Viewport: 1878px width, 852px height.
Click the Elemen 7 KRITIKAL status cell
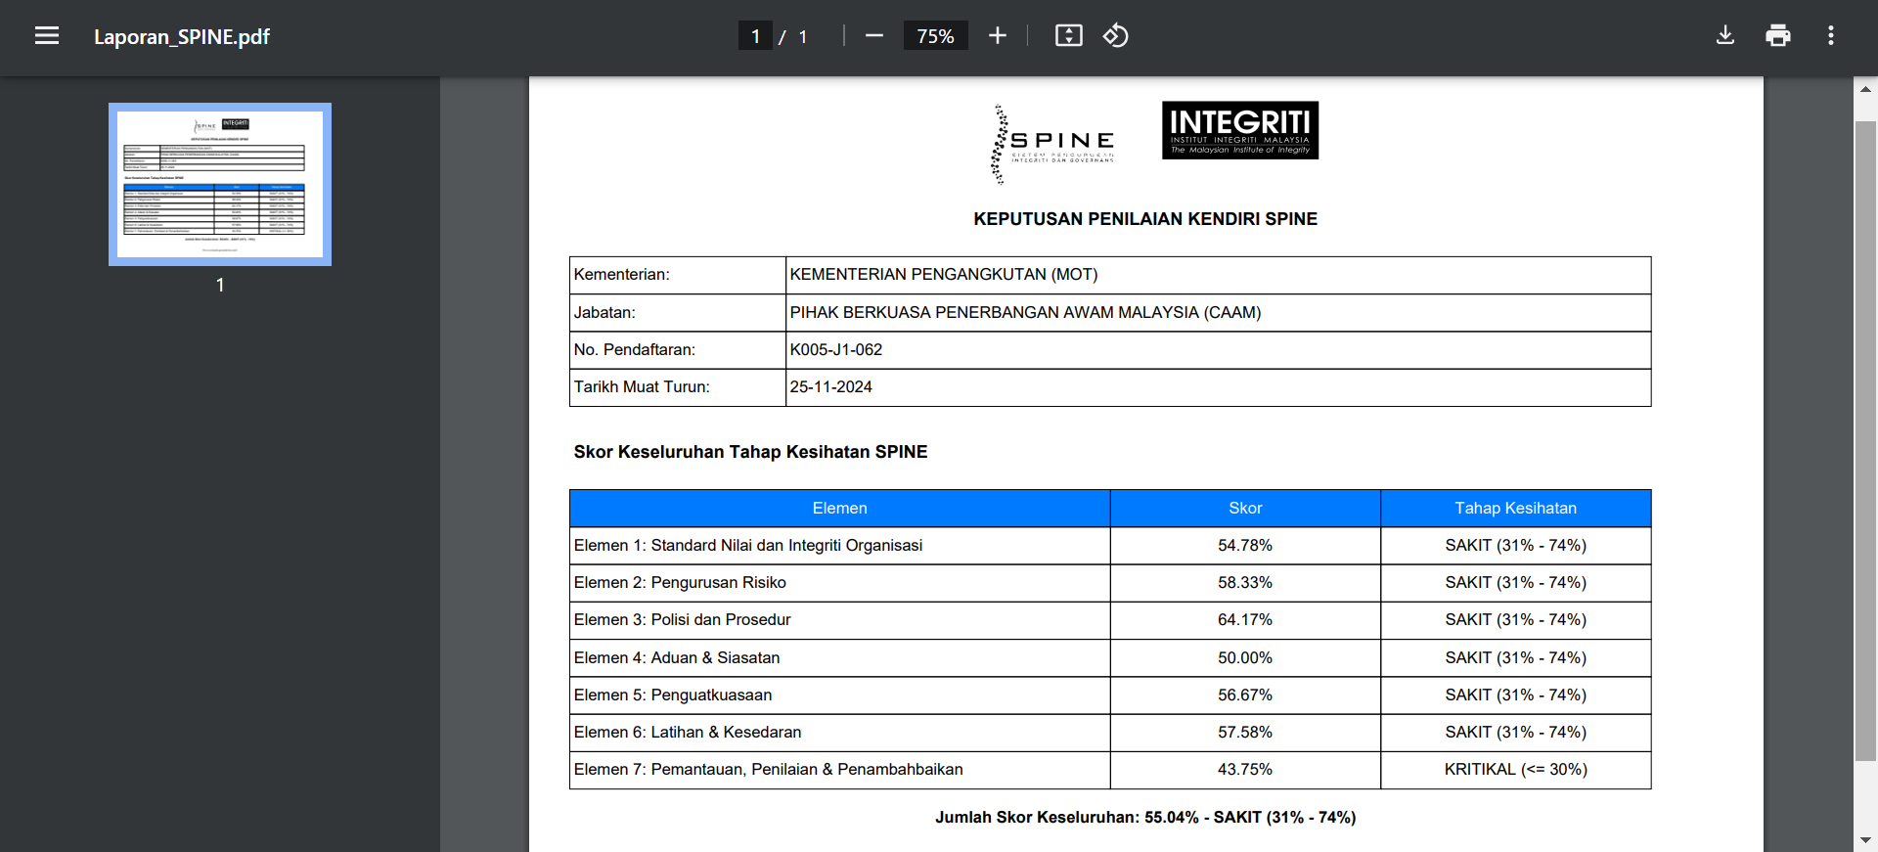point(1515,770)
